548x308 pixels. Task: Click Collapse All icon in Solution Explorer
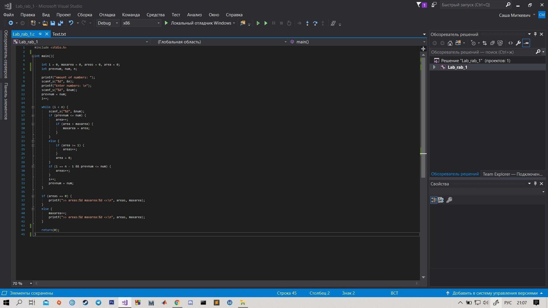[492, 43]
